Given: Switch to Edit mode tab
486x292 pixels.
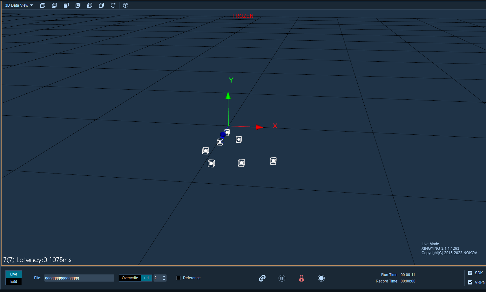Looking at the screenshot, I should click(x=14, y=282).
